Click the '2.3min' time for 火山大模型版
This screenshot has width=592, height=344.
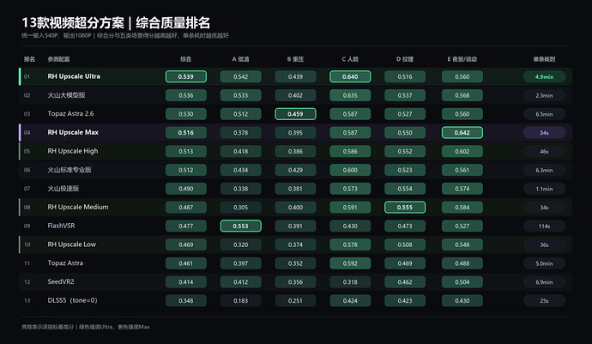544,95
